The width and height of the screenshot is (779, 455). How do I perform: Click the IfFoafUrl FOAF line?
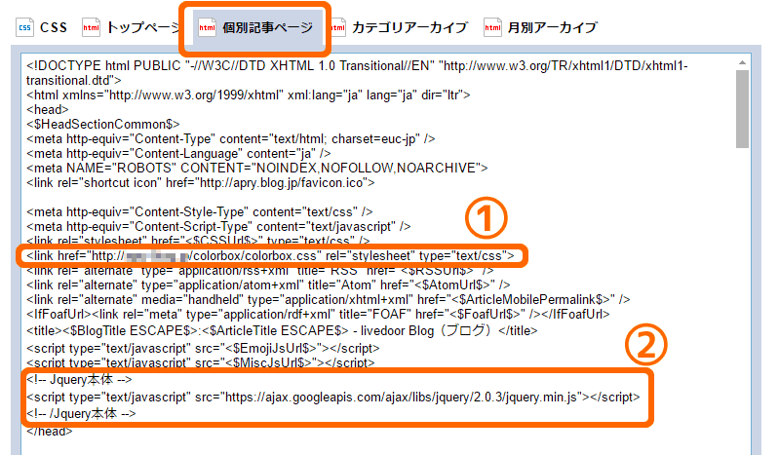(318, 315)
